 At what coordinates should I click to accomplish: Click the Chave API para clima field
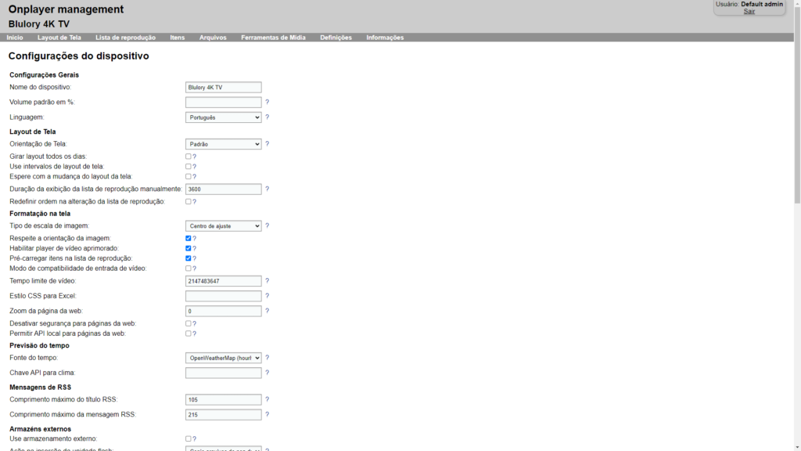223,373
